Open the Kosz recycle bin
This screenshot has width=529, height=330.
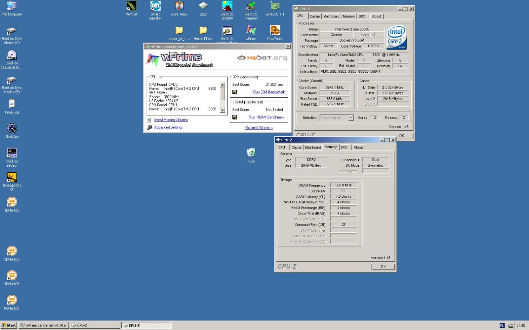click(251, 155)
